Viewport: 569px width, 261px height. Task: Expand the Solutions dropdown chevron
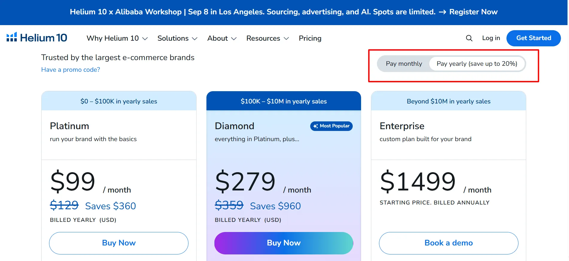195,39
